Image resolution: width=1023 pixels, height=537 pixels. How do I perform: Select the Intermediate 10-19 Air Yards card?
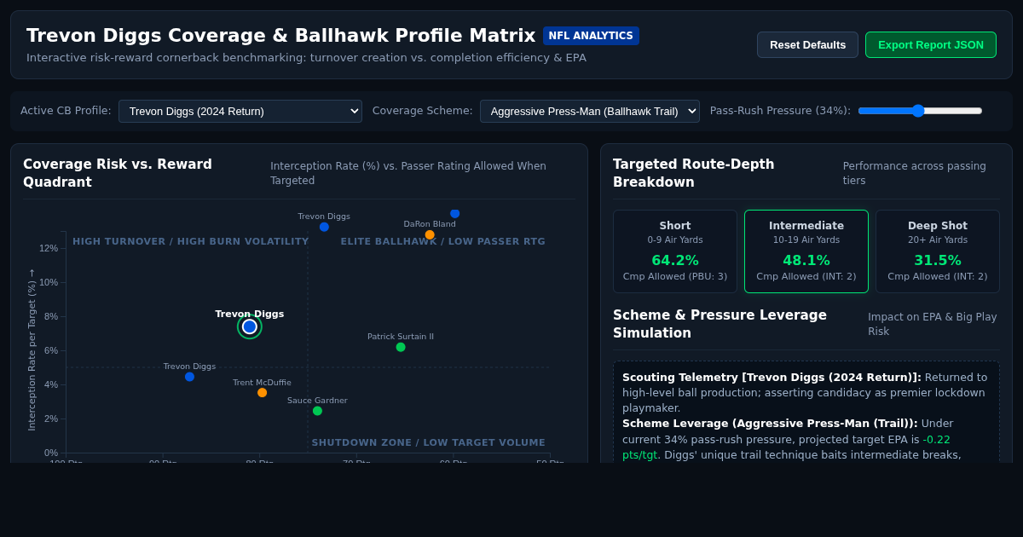point(806,251)
